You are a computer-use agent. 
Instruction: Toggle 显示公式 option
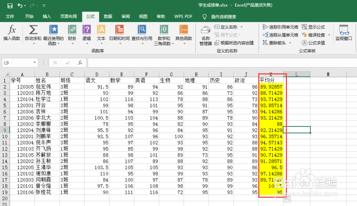(313, 27)
